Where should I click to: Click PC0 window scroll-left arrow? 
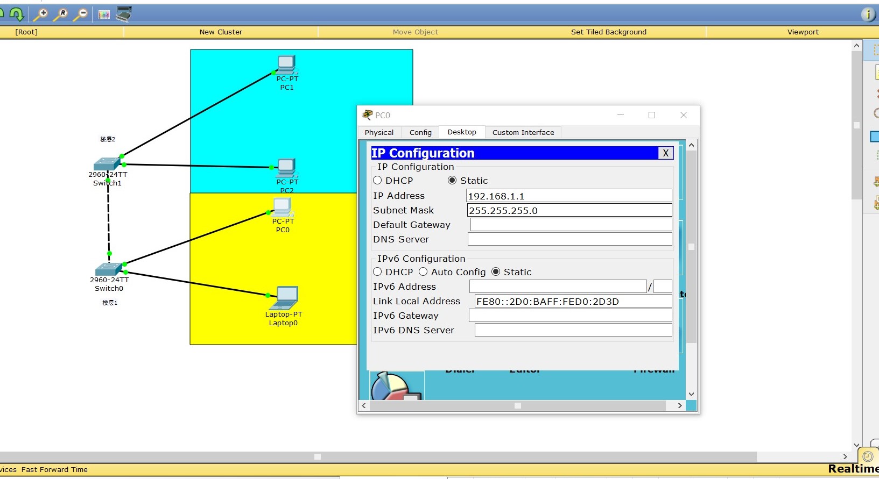364,406
